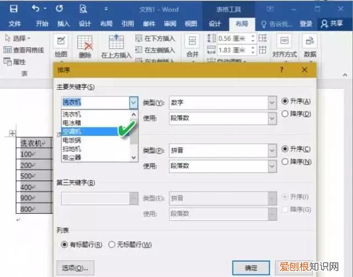The height and width of the screenshot is (277, 353).
Task: Select 降序(D) radio button
Action: click(x=285, y=114)
